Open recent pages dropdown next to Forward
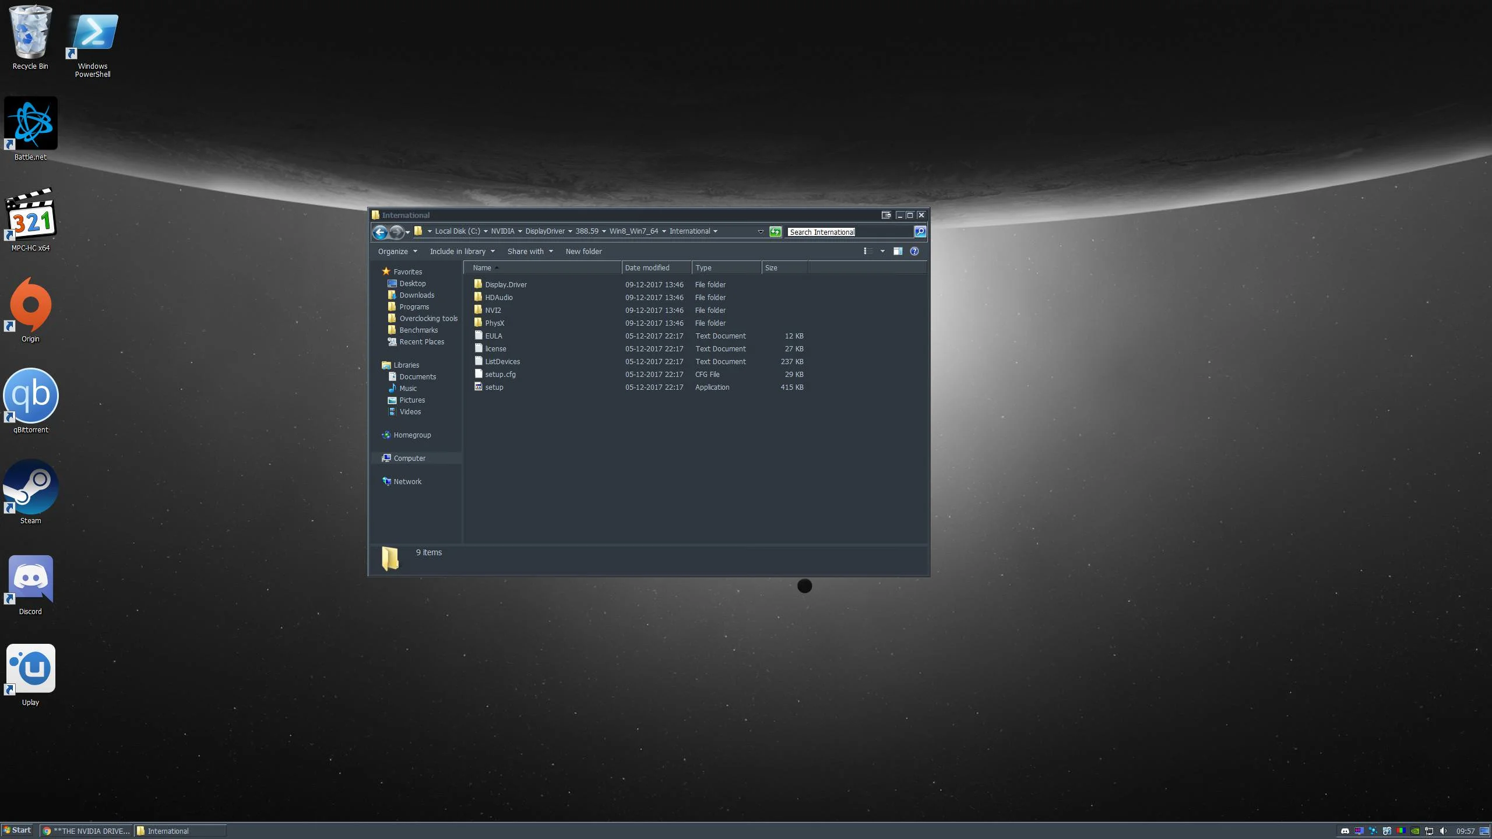This screenshot has width=1492, height=839. click(408, 232)
